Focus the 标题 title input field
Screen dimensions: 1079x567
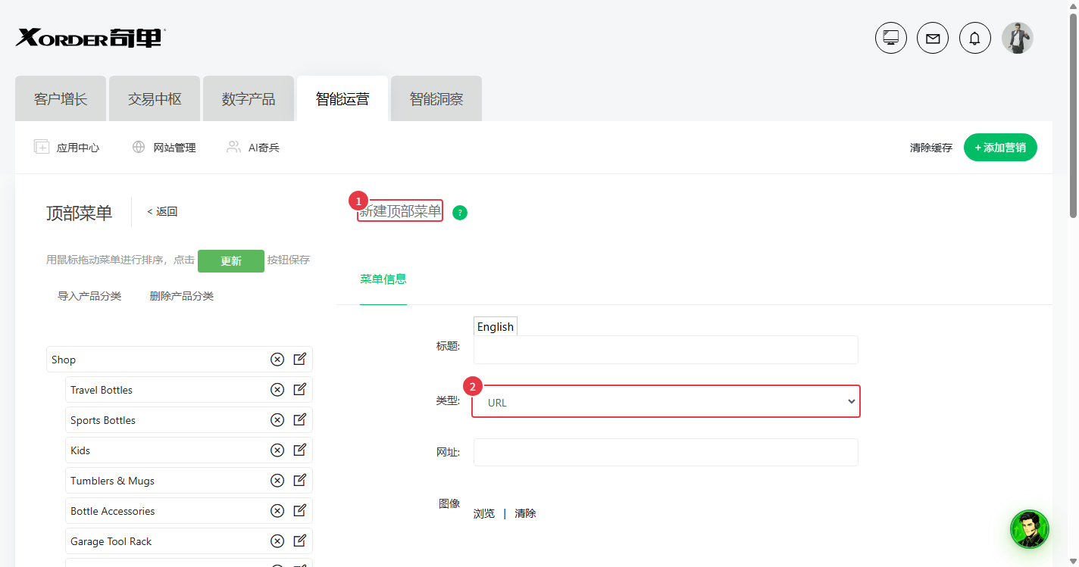pos(666,350)
